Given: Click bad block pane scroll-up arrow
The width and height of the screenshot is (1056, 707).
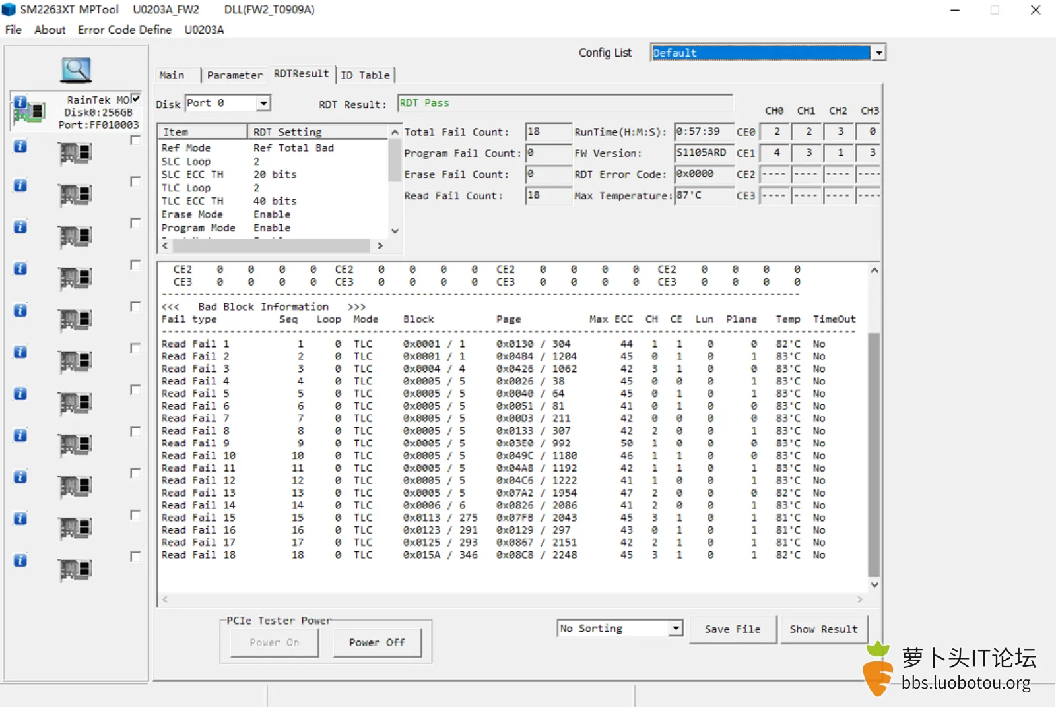Looking at the screenshot, I should tap(874, 270).
